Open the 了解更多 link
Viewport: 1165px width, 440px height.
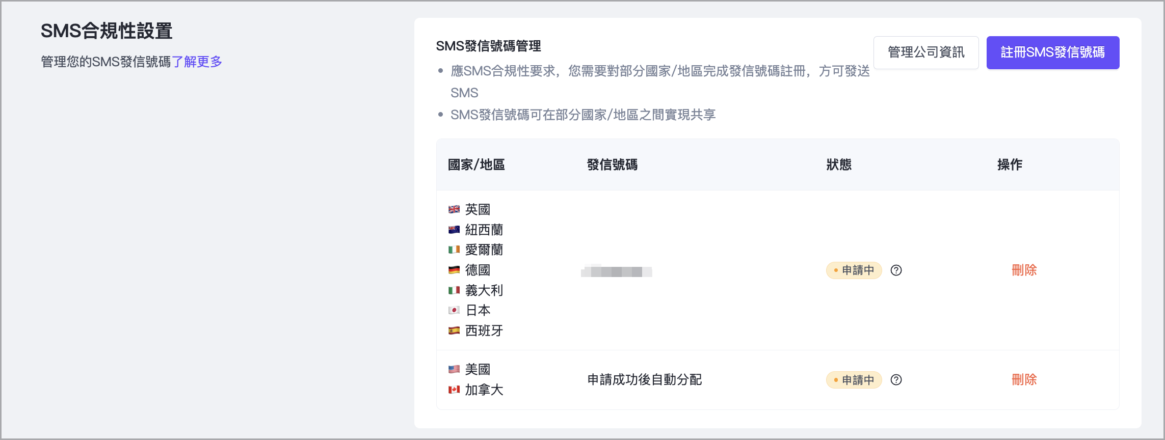[x=197, y=62]
